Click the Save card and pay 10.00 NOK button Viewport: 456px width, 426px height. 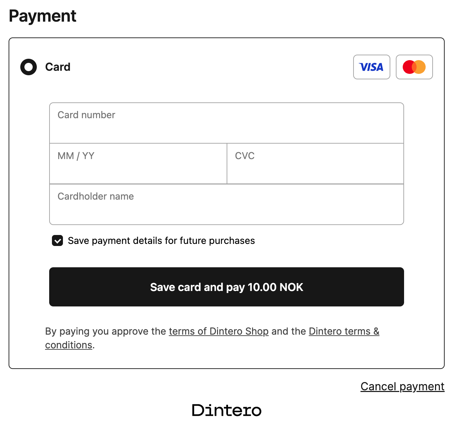pos(226,287)
